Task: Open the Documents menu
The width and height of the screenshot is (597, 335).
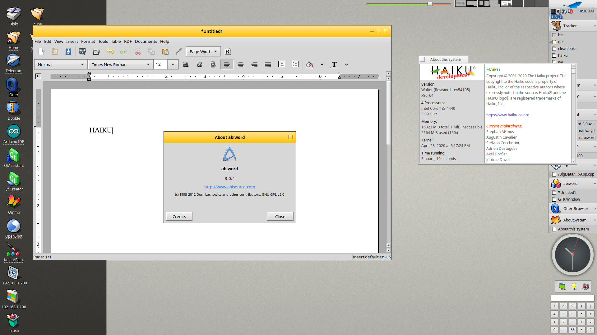Action: pyautogui.click(x=146, y=41)
